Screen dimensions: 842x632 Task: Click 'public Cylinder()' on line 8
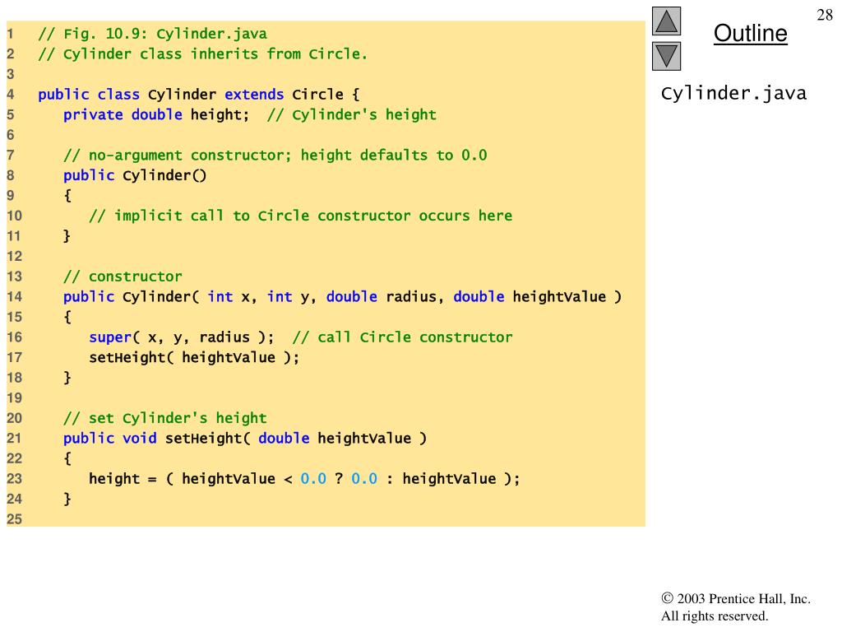(x=135, y=176)
